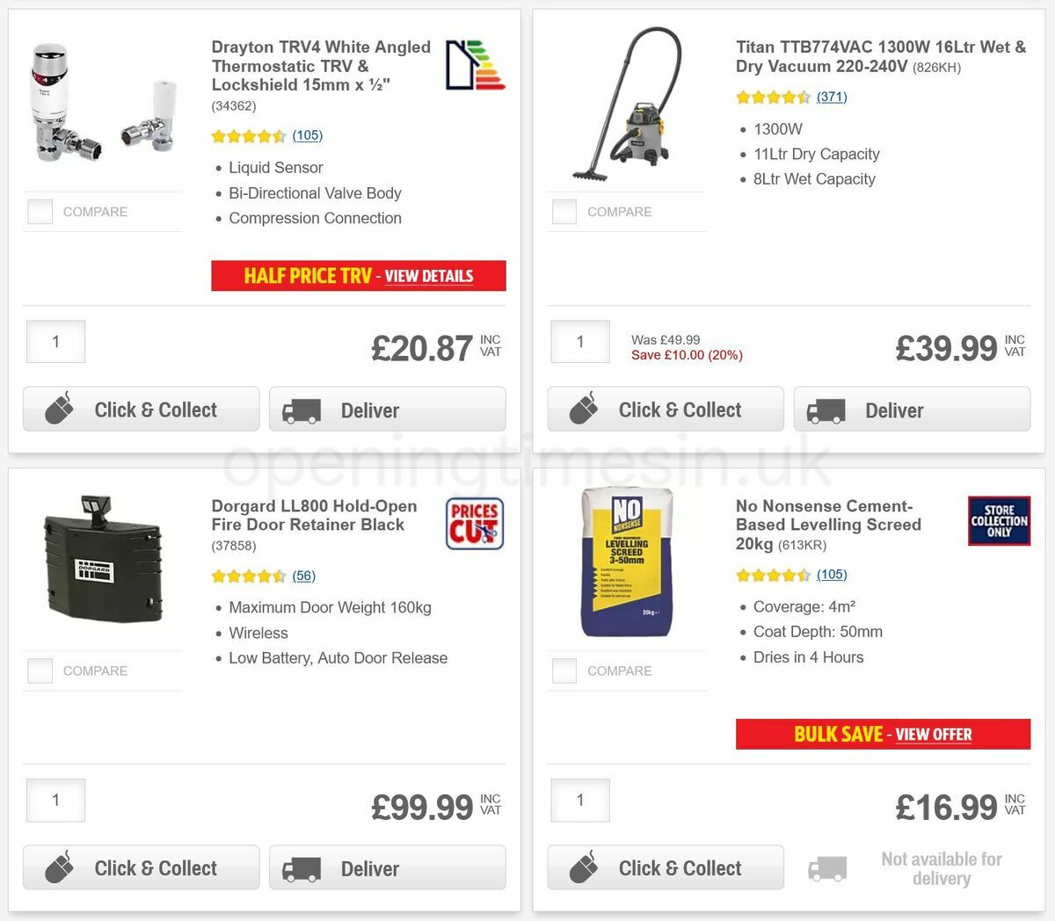The height and width of the screenshot is (921, 1055).
Task: Enable COMPARE for the Titan wet & dry vacuum
Action: pos(564,211)
